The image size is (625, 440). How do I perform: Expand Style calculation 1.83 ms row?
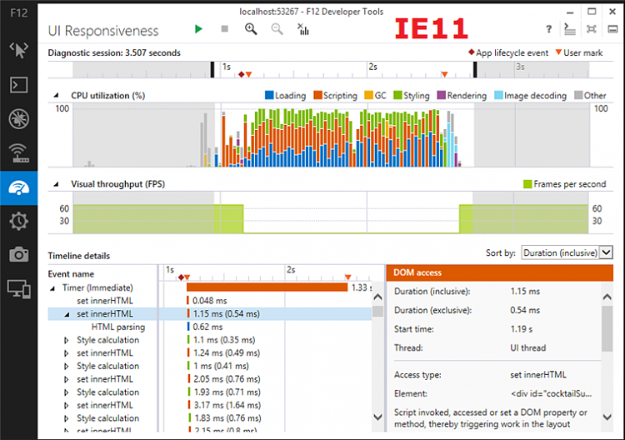tap(66, 418)
